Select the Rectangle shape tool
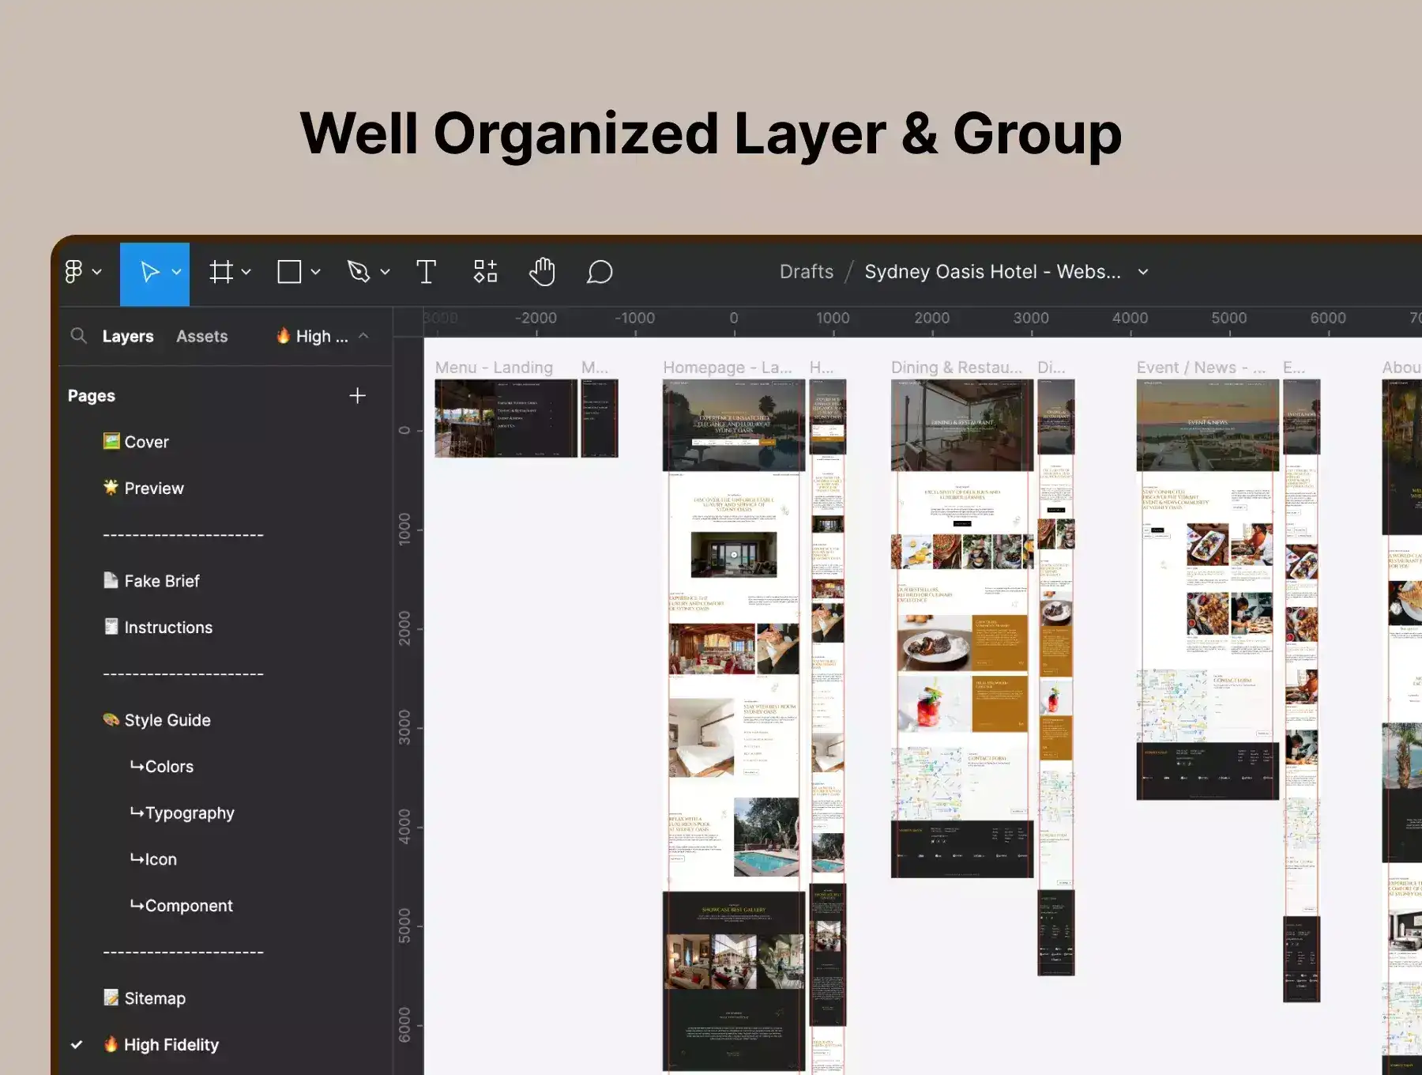Screen dimensions: 1422x1075 [289, 272]
